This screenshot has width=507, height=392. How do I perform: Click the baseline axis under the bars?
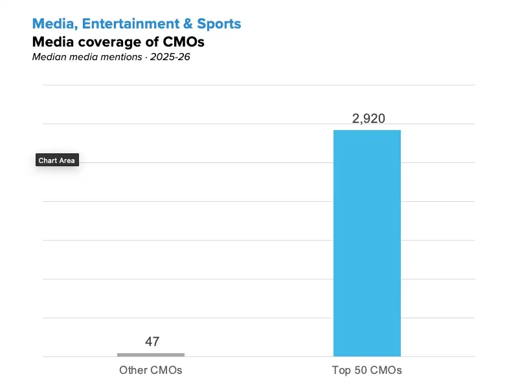258,356
